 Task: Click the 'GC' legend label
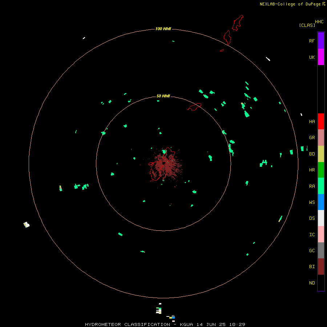tap(312, 251)
